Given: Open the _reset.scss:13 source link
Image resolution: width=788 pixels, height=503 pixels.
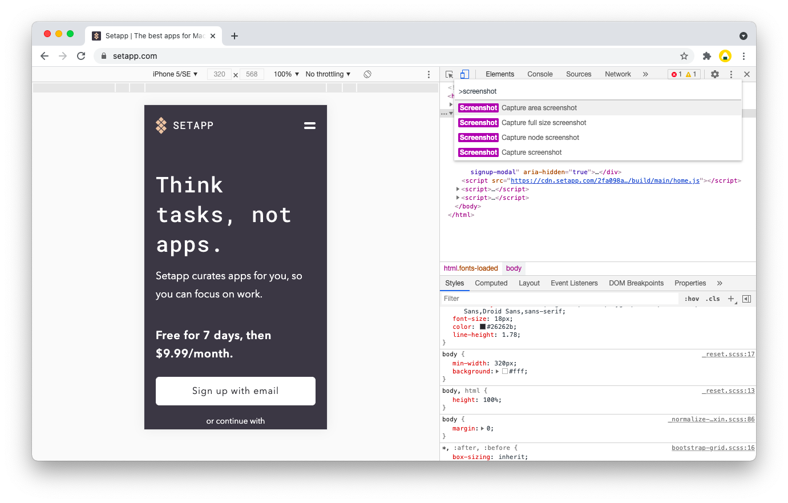Looking at the screenshot, I should 728,391.
